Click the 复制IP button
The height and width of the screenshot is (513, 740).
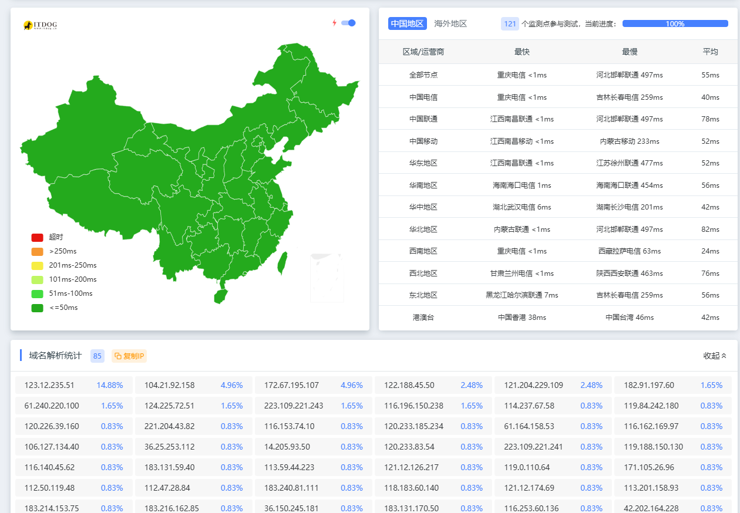pyautogui.click(x=129, y=356)
